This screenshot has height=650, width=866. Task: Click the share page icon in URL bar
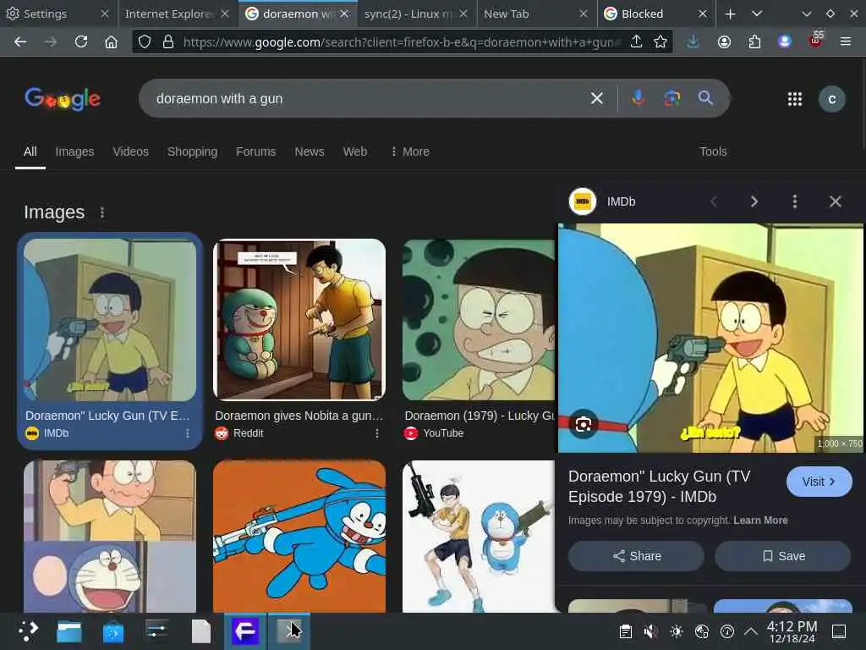636,41
